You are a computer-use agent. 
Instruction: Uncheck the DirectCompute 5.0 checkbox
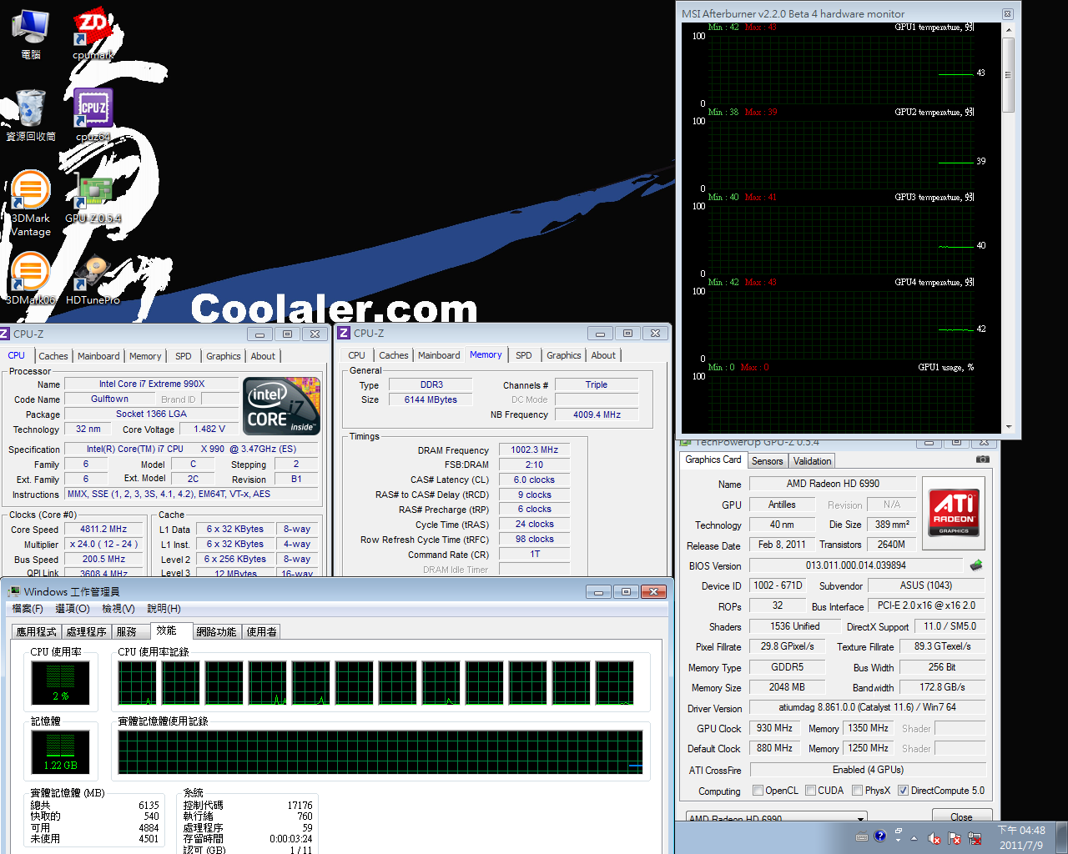903,791
